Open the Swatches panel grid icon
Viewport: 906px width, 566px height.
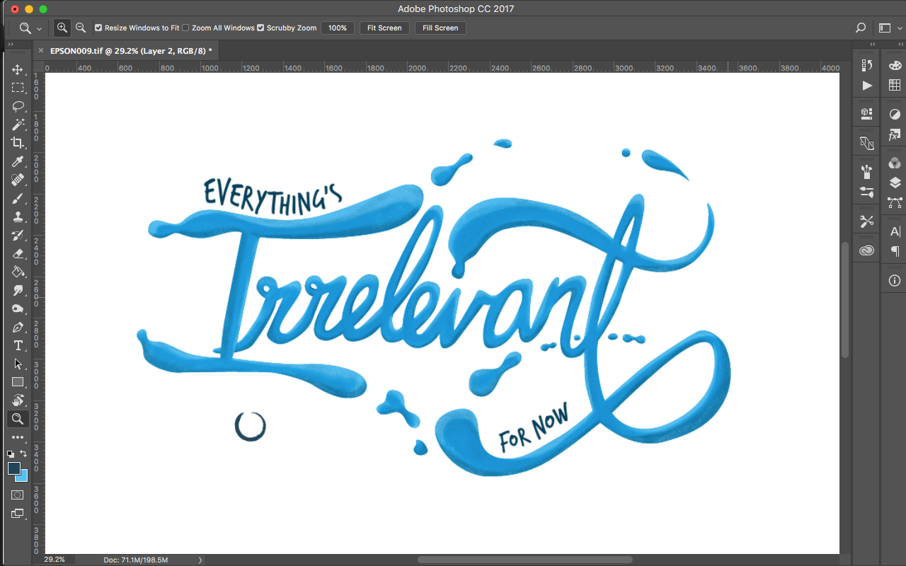tap(895, 85)
